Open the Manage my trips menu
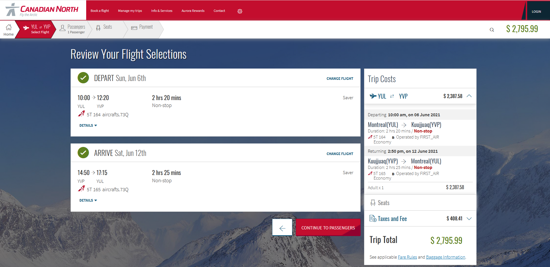 click(130, 11)
